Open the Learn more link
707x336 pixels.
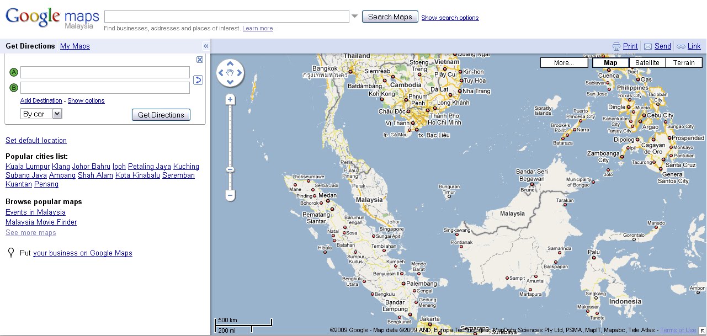click(258, 28)
